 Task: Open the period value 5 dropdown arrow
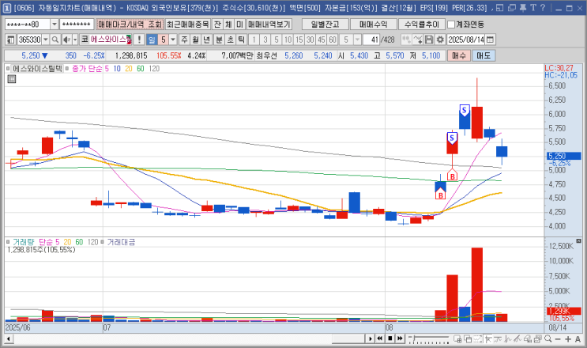[x=173, y=40]
